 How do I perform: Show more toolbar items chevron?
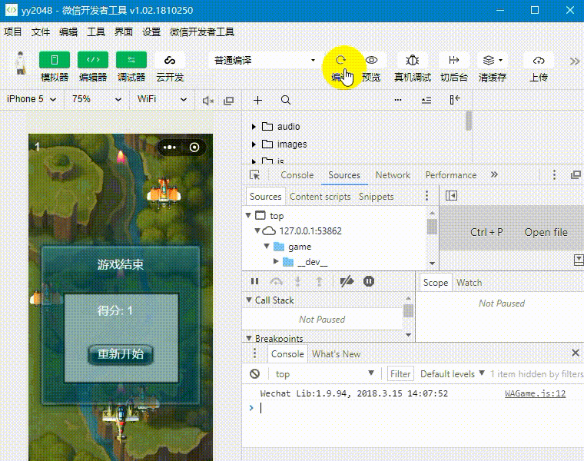click(x=575, y=61)
